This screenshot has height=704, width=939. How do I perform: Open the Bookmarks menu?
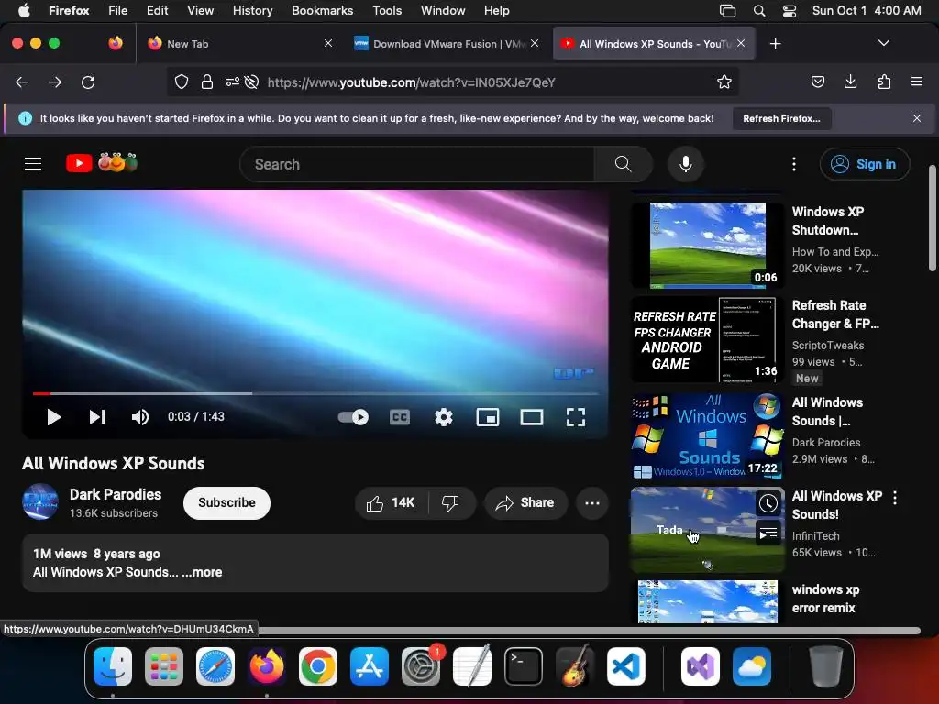[x=322, y=10]
